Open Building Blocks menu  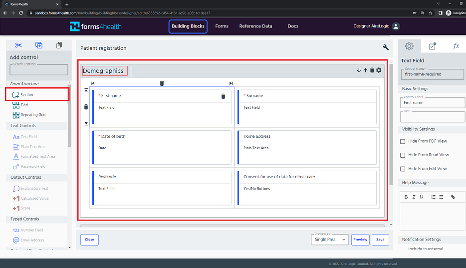tap(188, 26)
